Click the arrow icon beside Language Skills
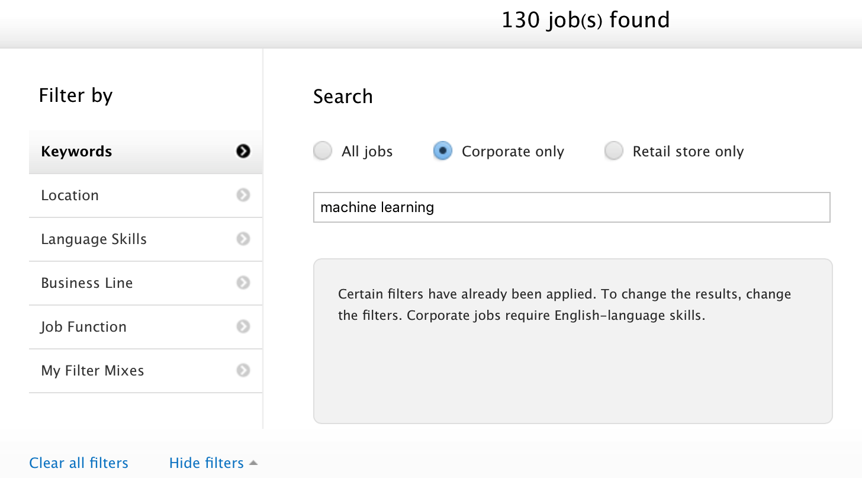The width and height of the screenshot is (862, 478). pyautogui.click(x=243, y=239)
